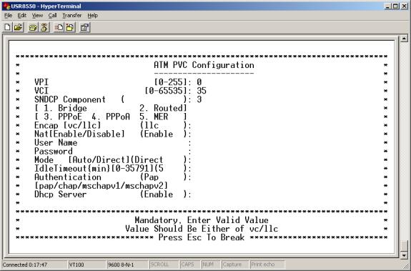
Task: Click the '4. PPPoA' option text
Action: [111, 117]
